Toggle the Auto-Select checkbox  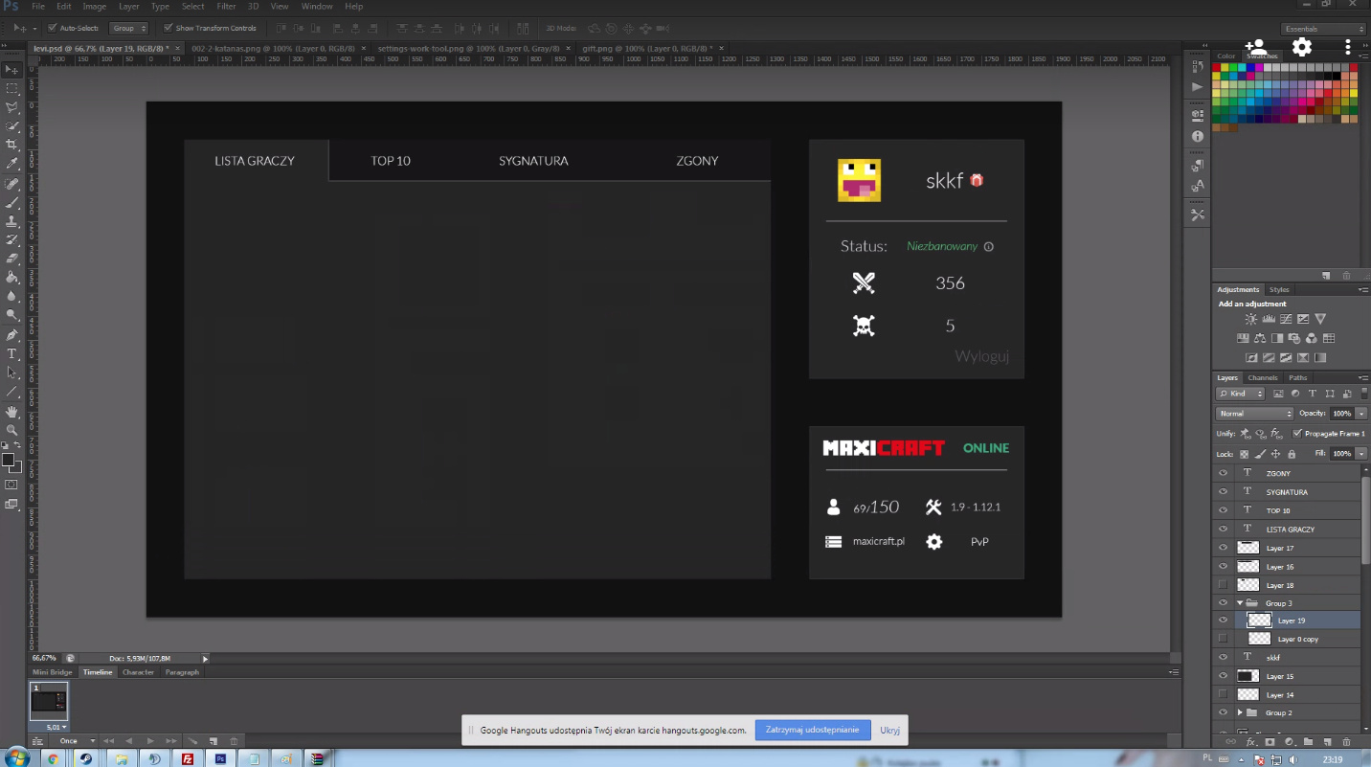coord(53,28)
